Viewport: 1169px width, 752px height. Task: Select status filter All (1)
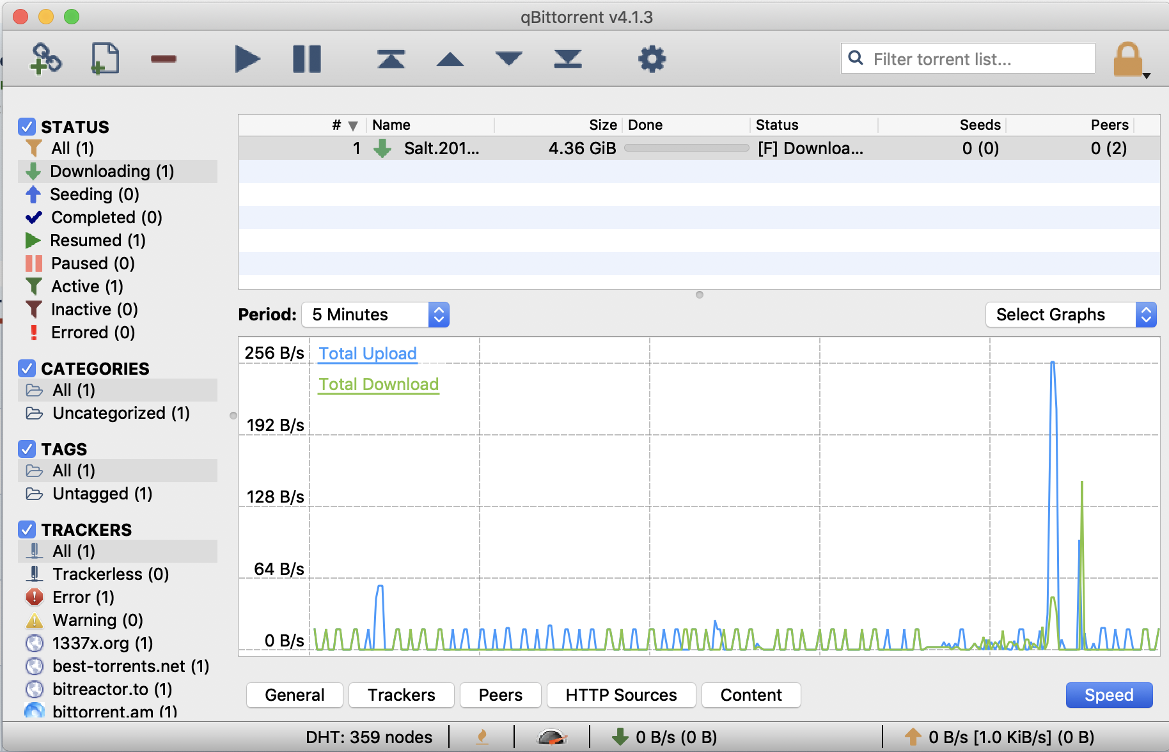coord(118,148)
